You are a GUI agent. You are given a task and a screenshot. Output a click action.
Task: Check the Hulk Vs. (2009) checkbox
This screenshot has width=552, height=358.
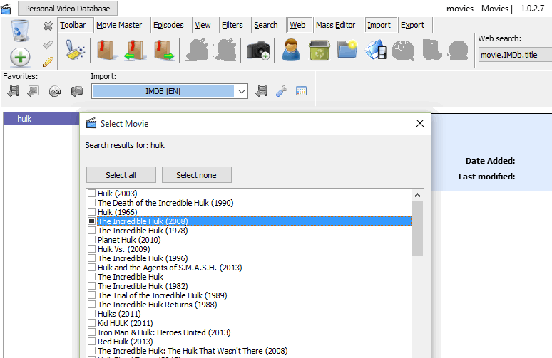(92, 248)
